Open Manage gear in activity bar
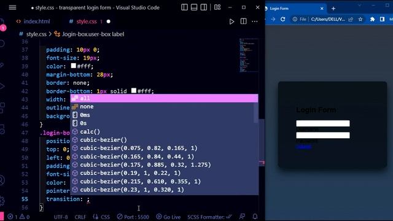The width and height of the screenshot is (393, 221). (x=2, y=201)
